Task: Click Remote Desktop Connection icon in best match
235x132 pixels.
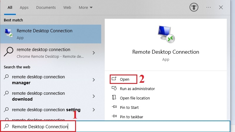Action: coord(9,33)
